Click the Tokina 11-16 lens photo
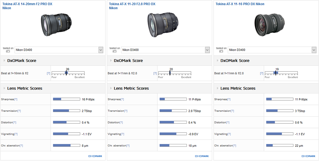The height and width of the screenshot is (161, 319). pos(269,25)
